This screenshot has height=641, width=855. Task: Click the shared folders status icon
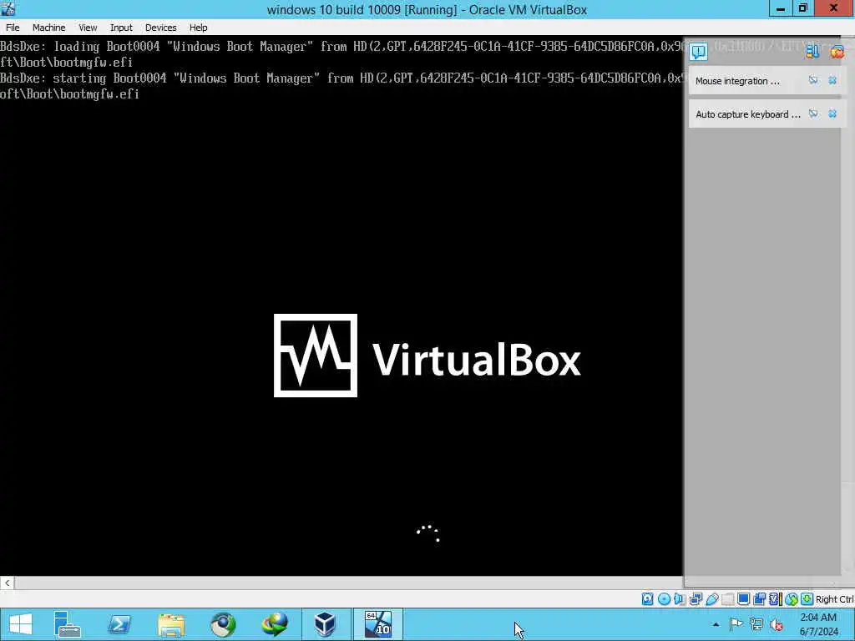click(727, 599)
